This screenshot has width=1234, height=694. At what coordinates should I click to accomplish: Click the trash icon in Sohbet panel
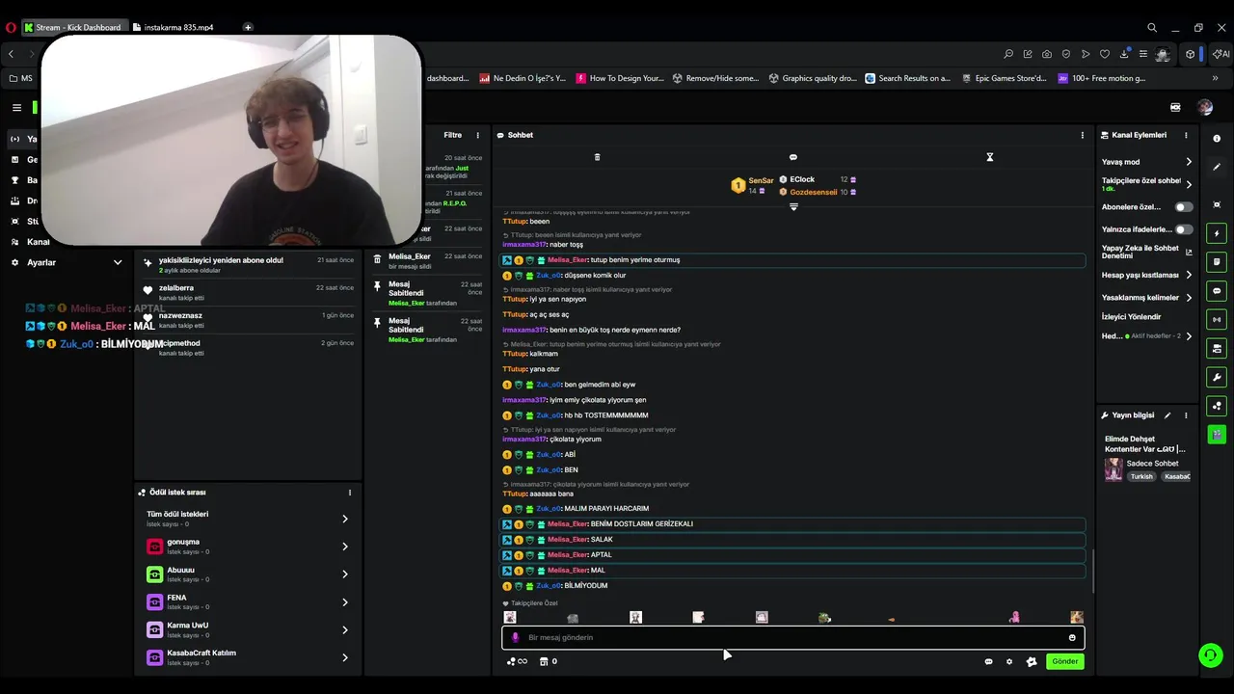[x=597, y=157]
